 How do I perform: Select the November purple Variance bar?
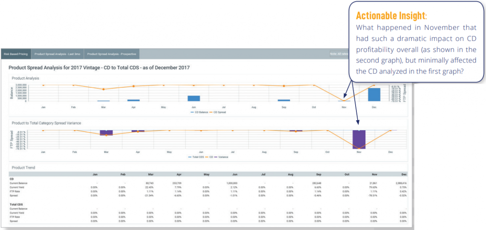[359, 139]
